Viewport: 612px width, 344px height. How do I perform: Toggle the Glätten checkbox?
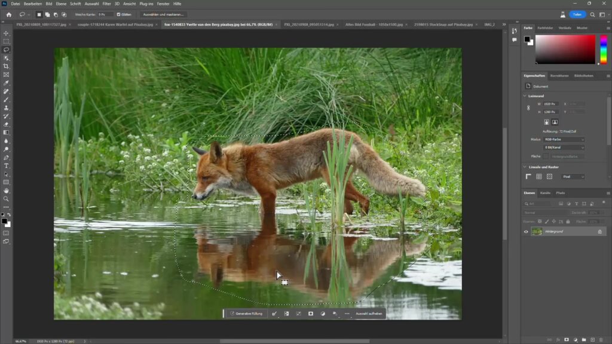[x=118, y=14]
